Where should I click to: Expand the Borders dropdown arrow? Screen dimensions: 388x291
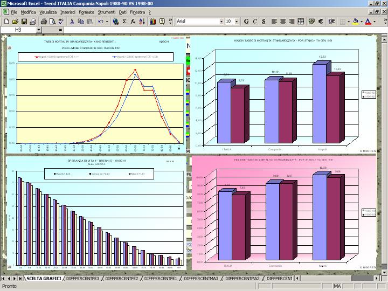349,22
